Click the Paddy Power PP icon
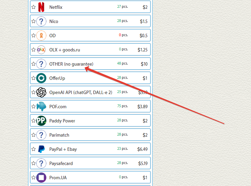This screenshot has width=251, height=186. pyautogui.click(x=41, y=121)
